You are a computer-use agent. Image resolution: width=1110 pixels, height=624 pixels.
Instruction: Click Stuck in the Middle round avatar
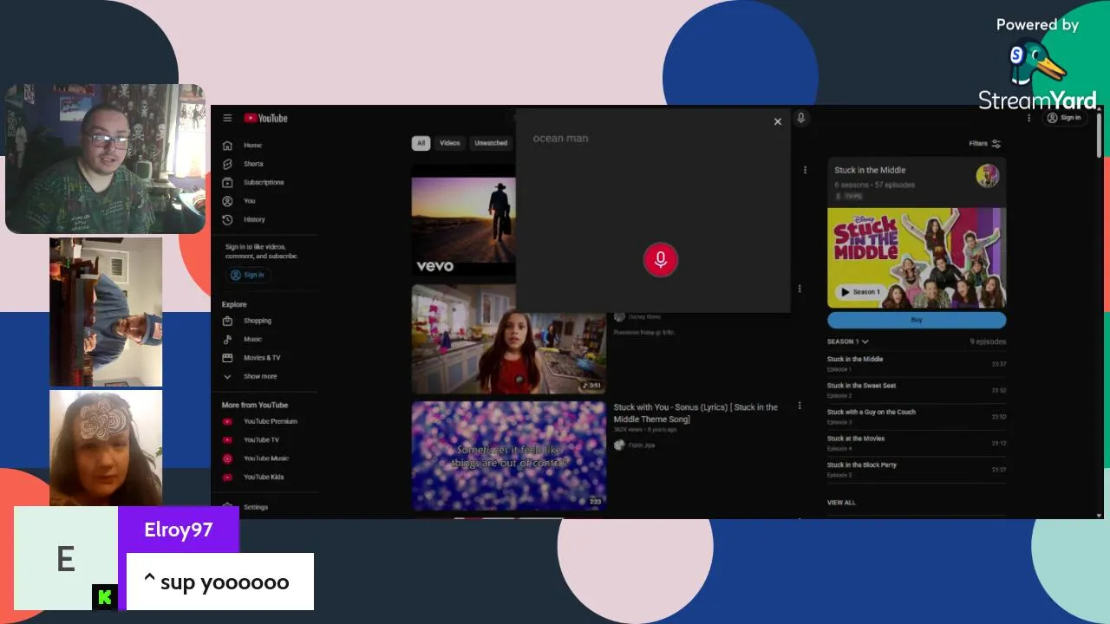(988, 176)
